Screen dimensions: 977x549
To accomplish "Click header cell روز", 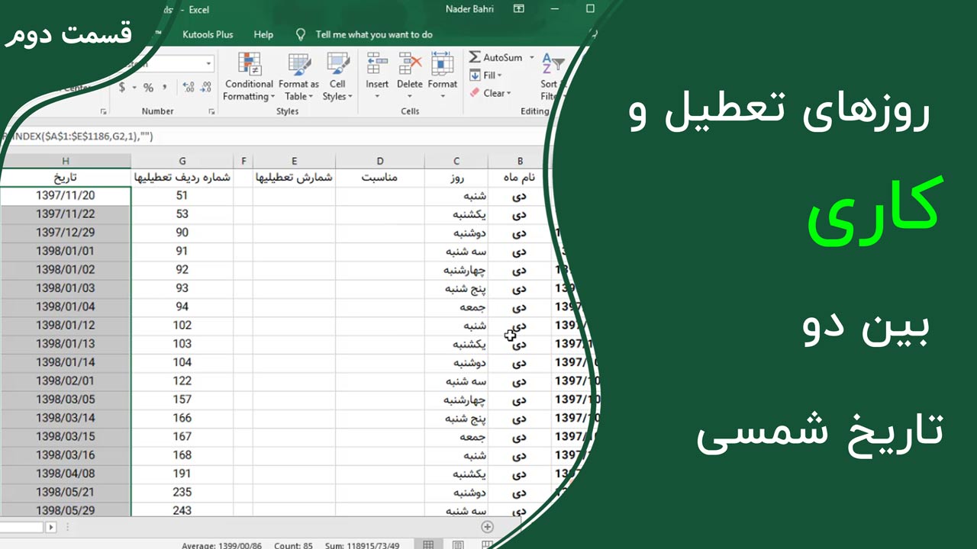I will pyautogui.click(x=456, y=178).
